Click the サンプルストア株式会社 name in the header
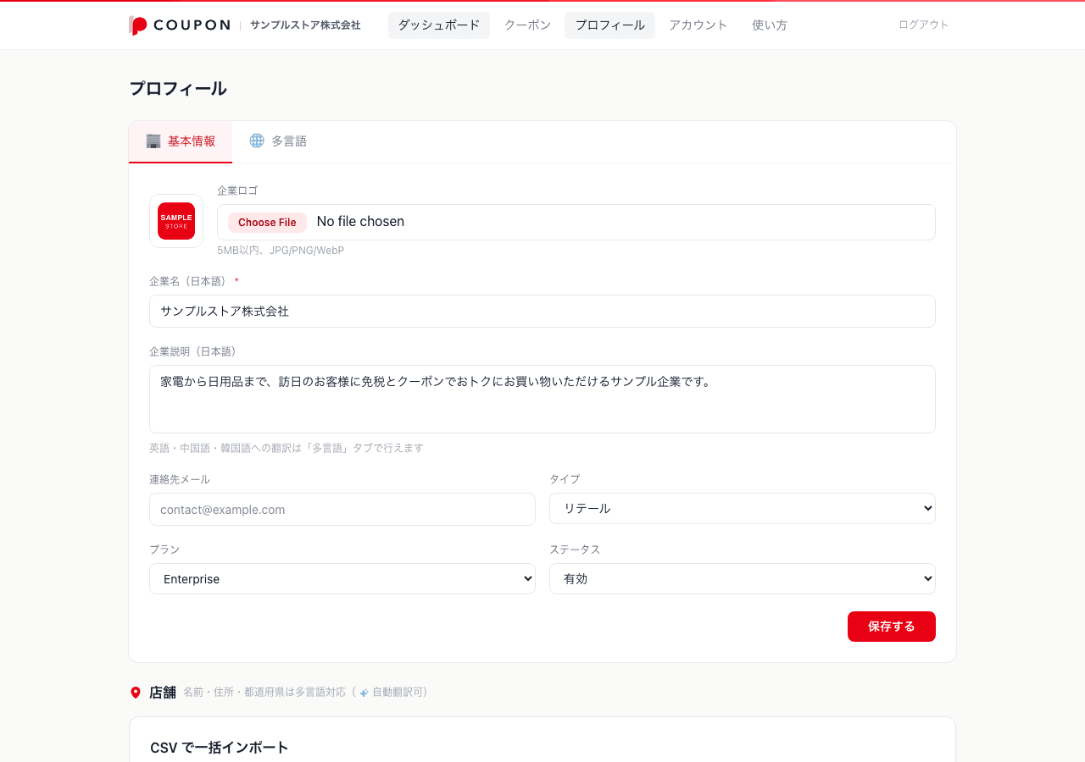 click(x=305, y=25)
